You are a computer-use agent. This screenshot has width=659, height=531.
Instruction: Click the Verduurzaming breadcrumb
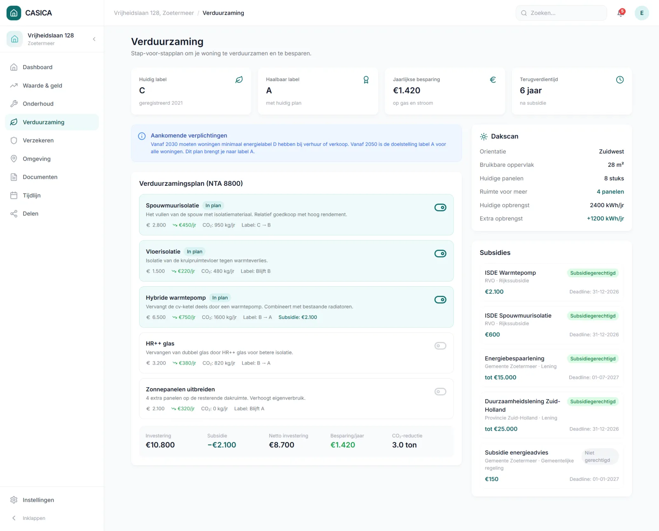click(223, 13)
